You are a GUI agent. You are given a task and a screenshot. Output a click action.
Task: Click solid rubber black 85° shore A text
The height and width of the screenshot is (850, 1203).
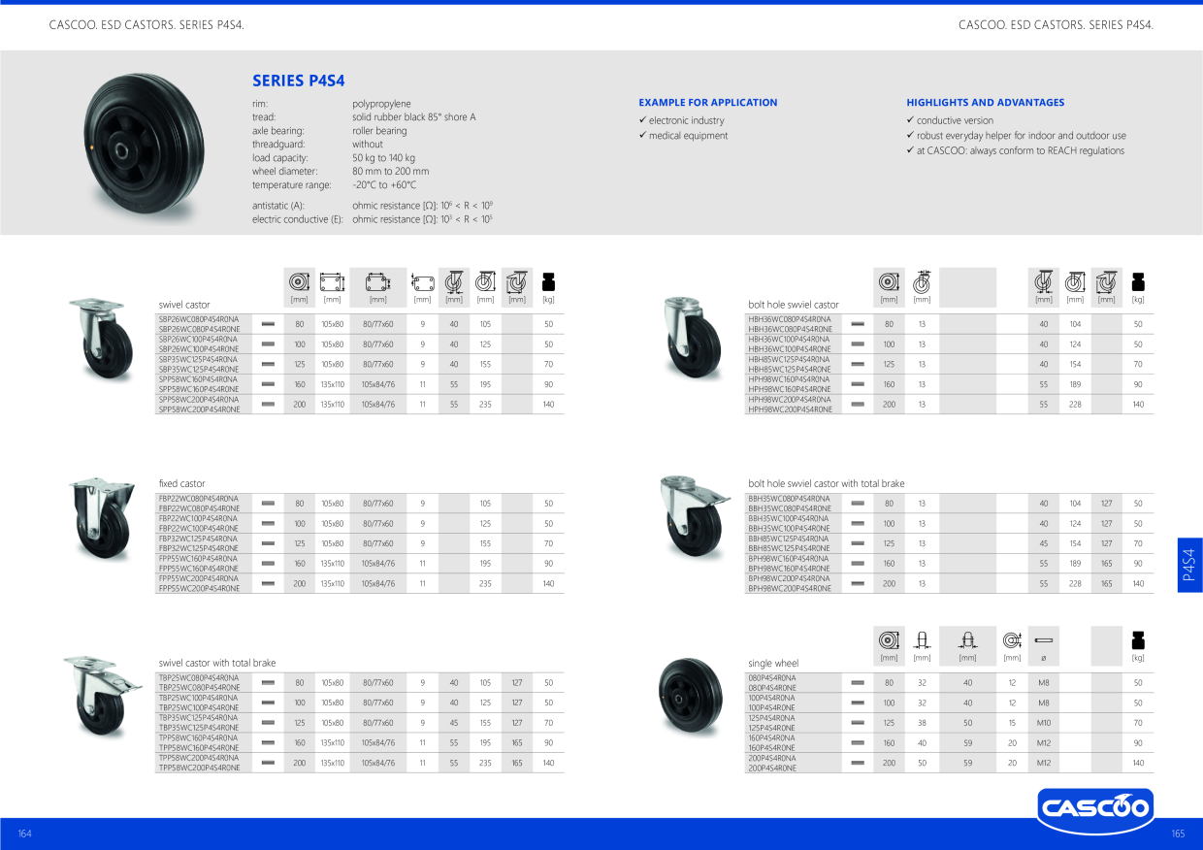pos(414,116)
